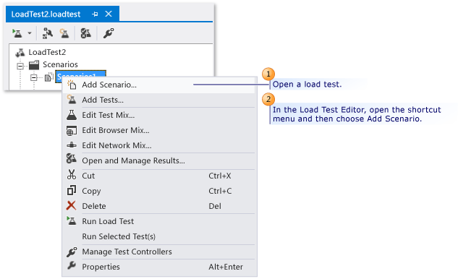Click the Scenarios folder icon

34,65
